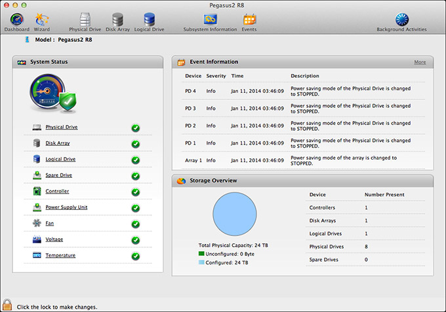Select the PD 1 event row
This screenshot has width=446, height=312.
tap(303, 143)
